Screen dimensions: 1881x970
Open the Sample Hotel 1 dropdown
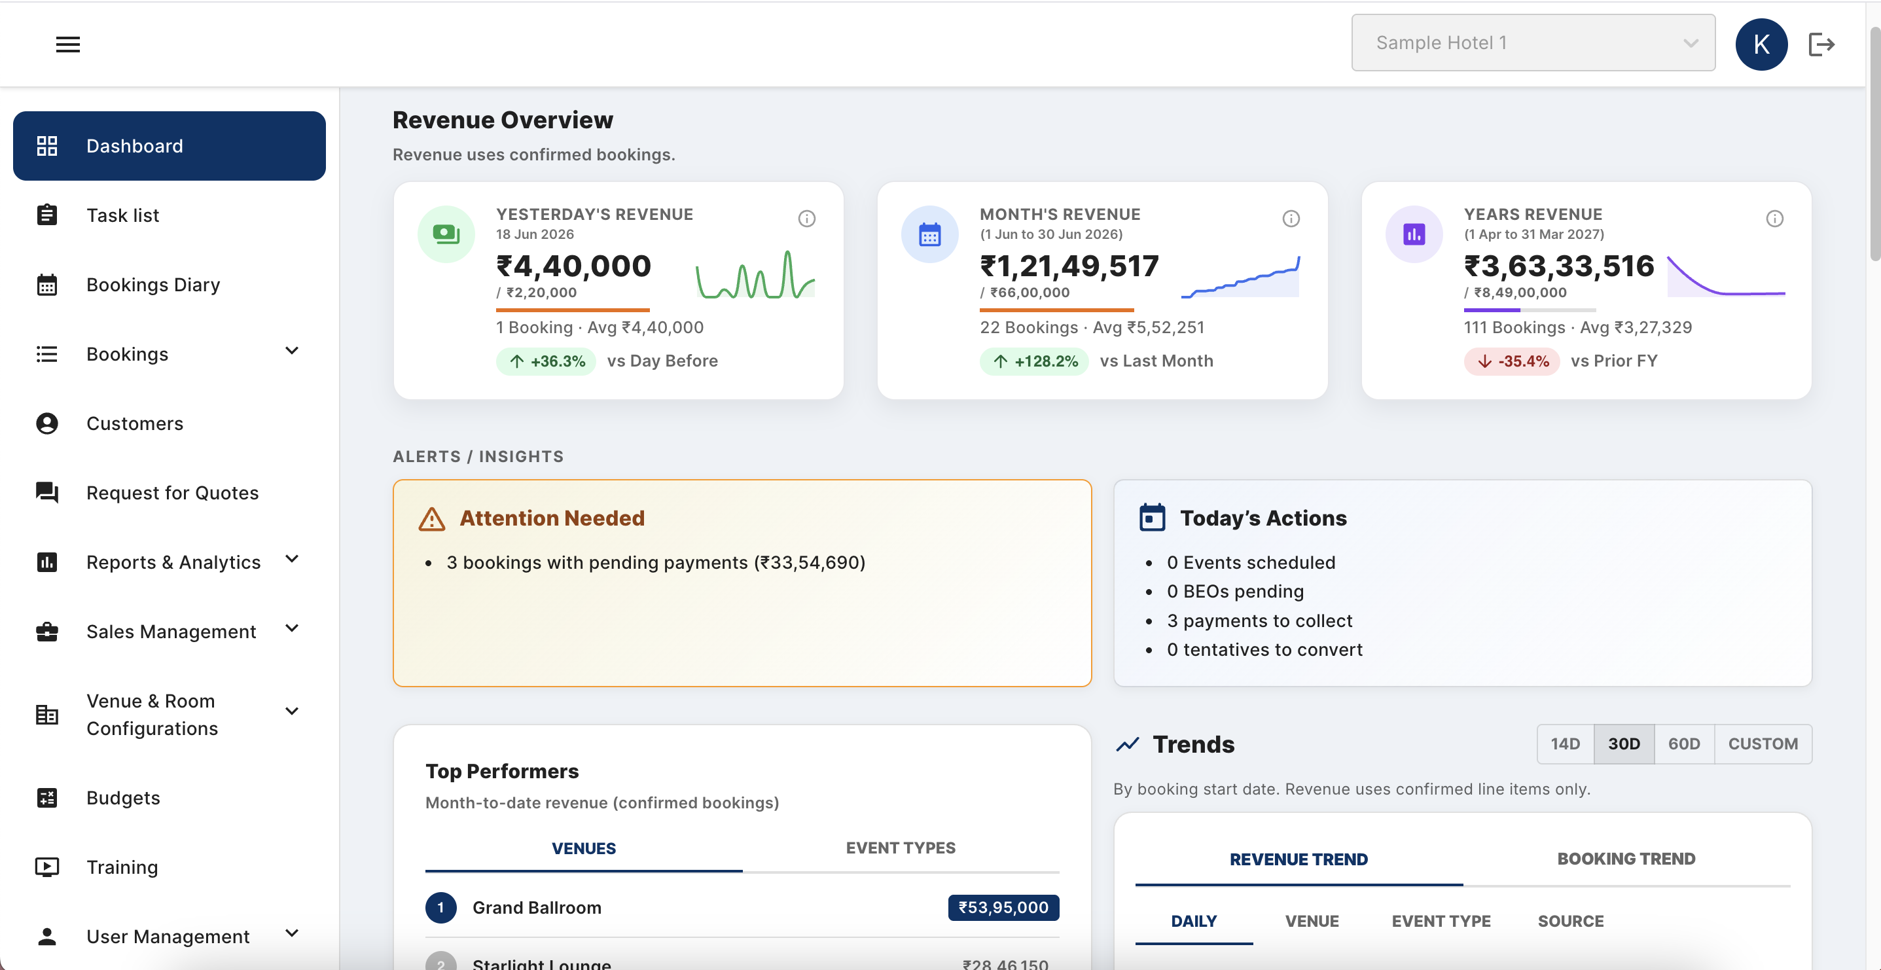point(1533,43)
